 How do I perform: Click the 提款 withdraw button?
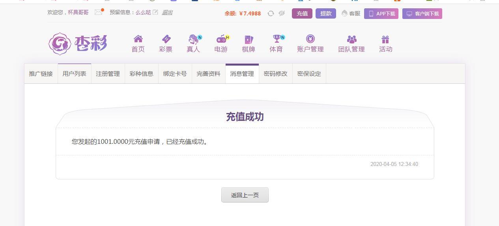(326, 13)
